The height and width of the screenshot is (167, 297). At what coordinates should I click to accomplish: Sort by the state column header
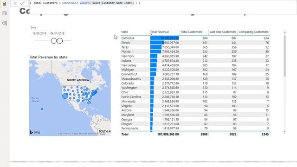click(125, 32)
